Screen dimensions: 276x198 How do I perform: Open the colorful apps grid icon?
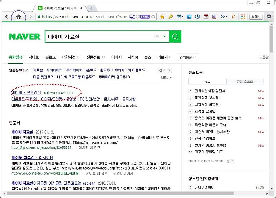(x=243, y=17)
